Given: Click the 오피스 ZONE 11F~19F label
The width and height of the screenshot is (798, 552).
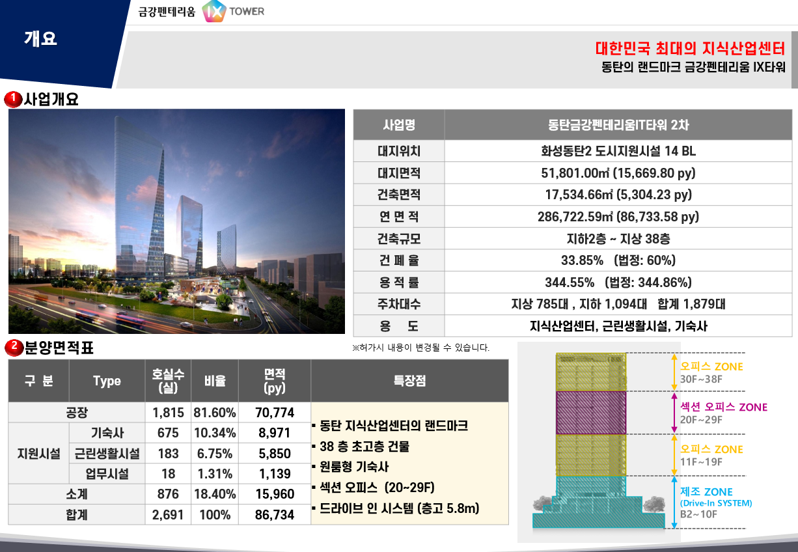Looking at the screenshot, I should [x=711, y=455].
